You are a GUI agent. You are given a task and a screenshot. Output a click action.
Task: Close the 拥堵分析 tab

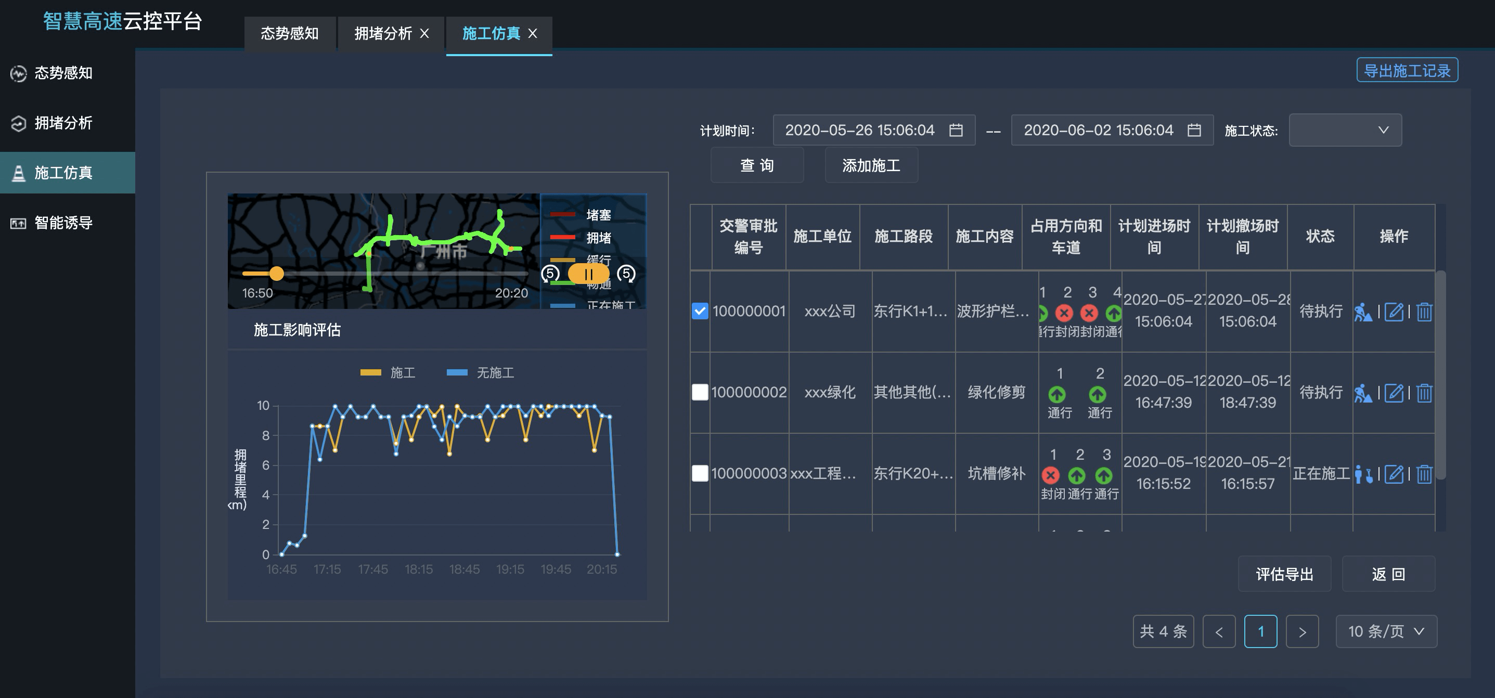pos(424,34)
